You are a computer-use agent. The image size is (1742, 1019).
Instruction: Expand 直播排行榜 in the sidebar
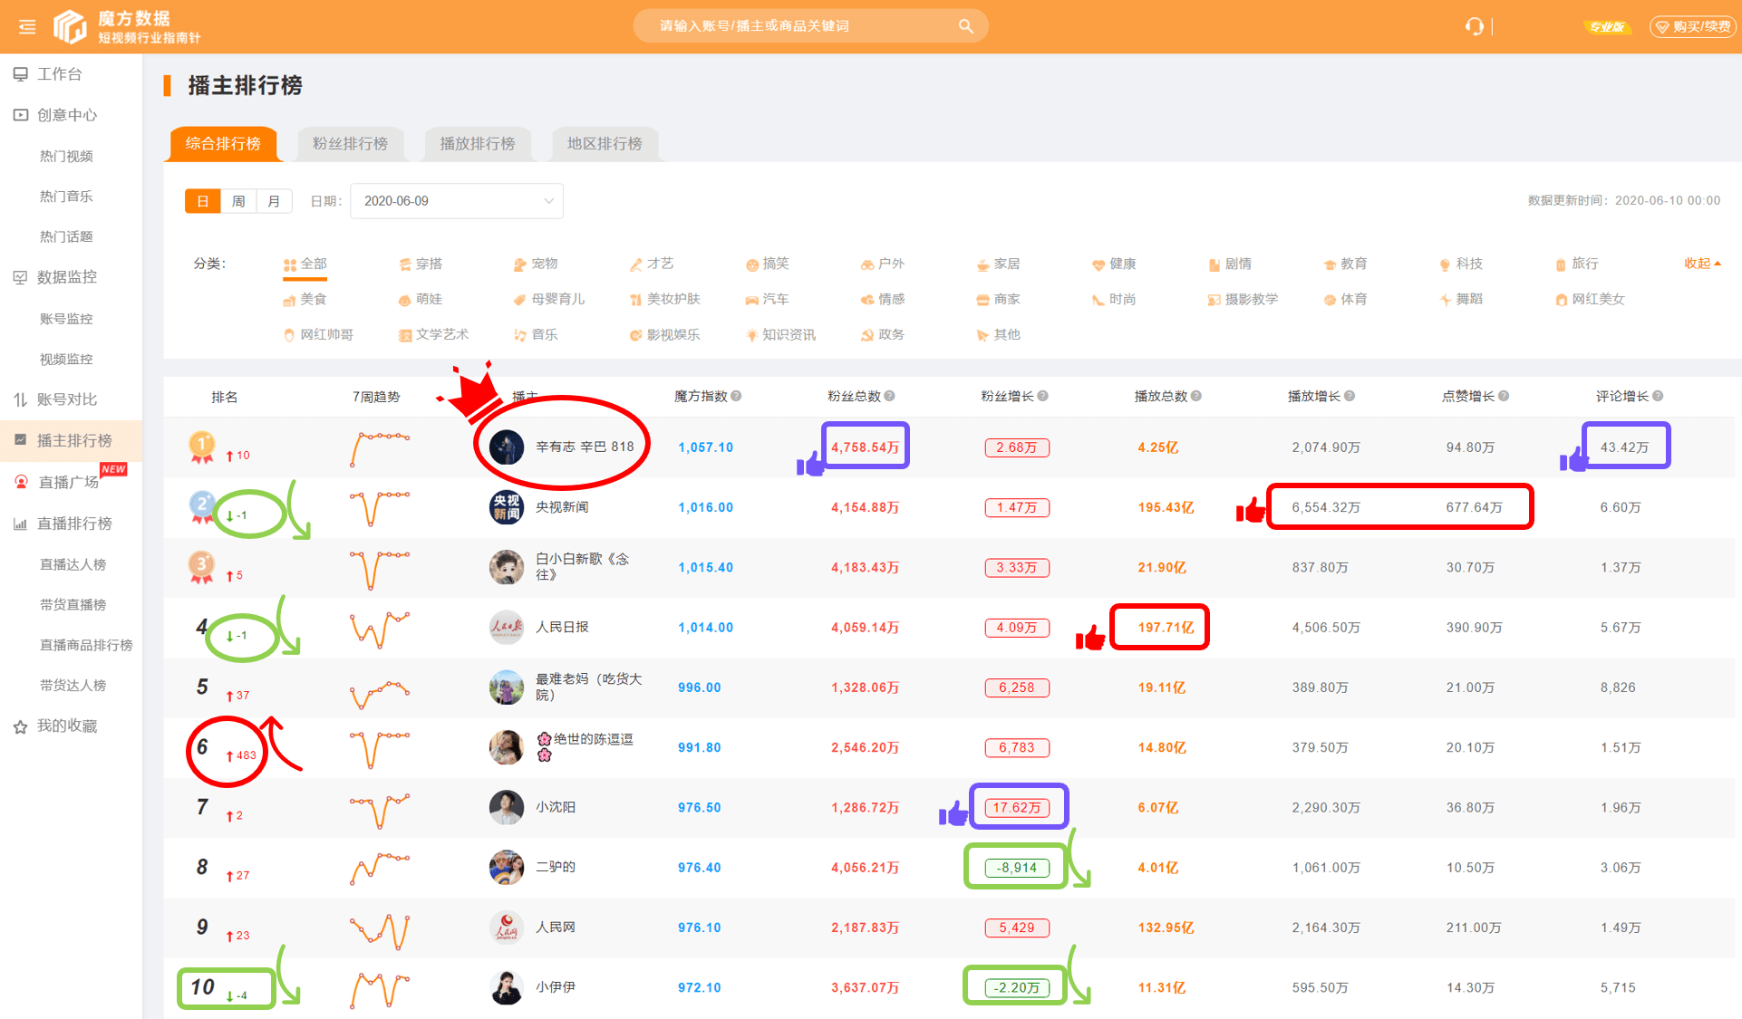coord(73,524)
